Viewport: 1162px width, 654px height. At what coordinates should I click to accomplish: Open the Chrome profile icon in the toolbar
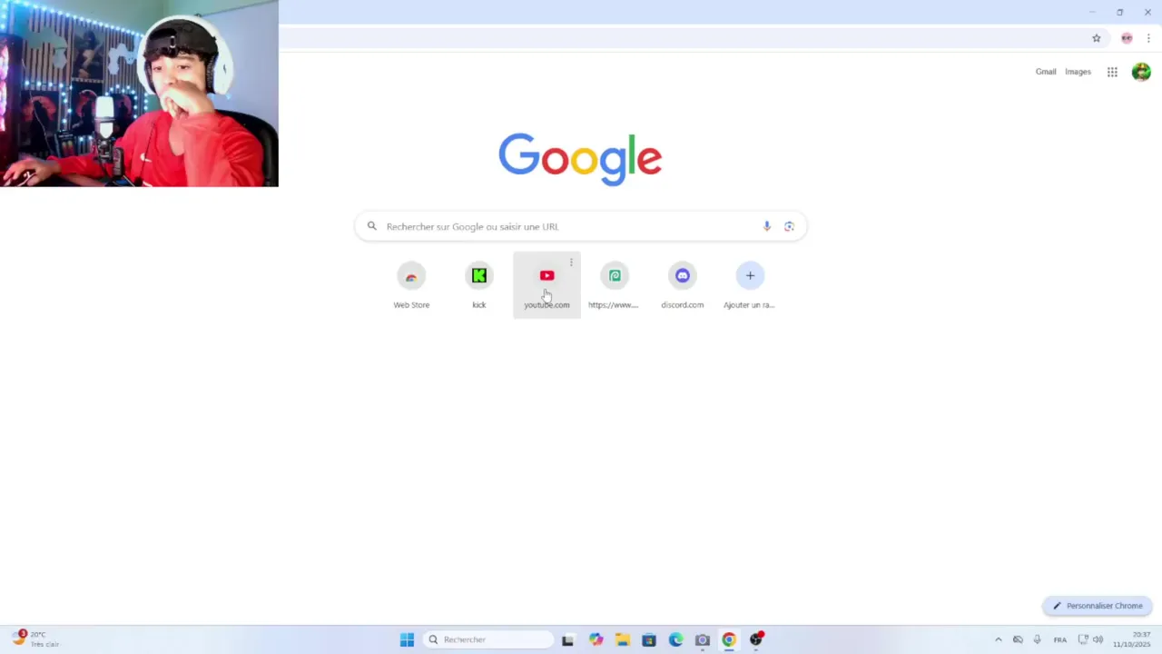(x=1127, y=38)
